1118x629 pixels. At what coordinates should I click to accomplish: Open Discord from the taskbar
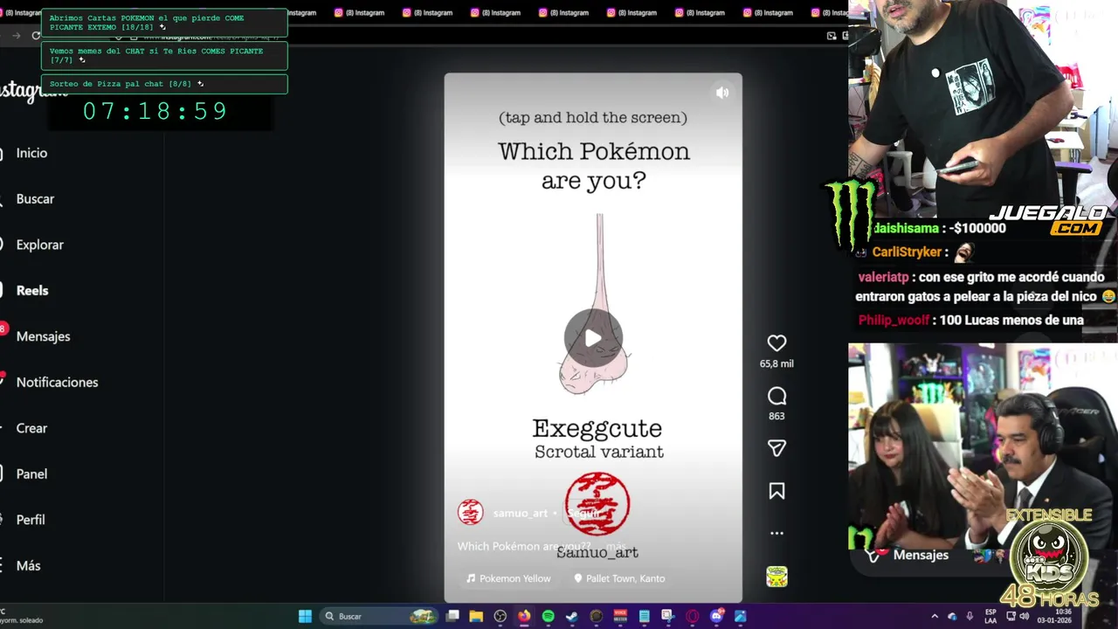tap(717, 616)
